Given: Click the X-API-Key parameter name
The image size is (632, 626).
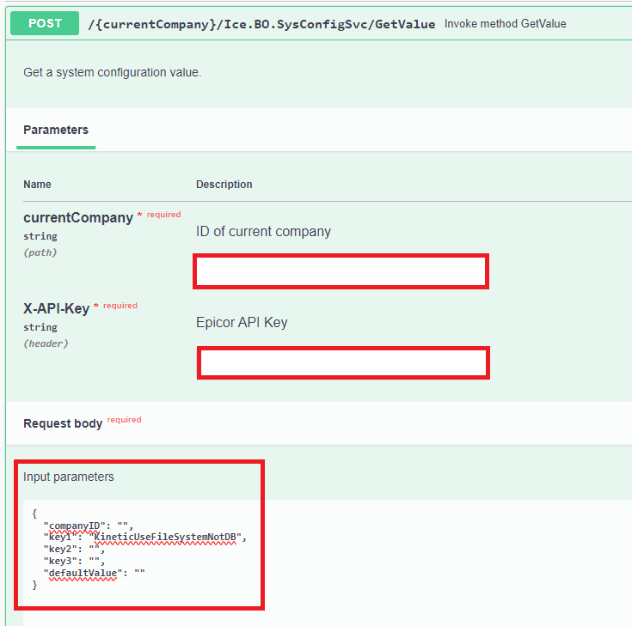Looking at the screenshot, I should point(56,308).
